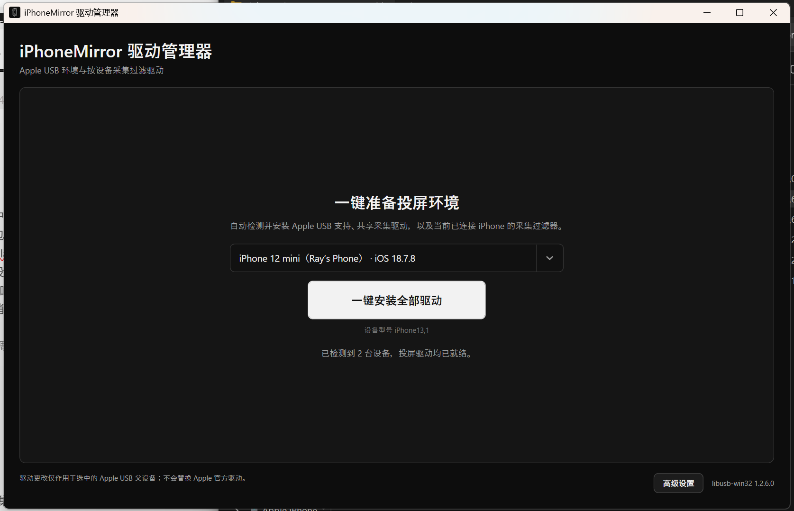
Task: Close the iPhoneMirror window
Action: [773, 13]
